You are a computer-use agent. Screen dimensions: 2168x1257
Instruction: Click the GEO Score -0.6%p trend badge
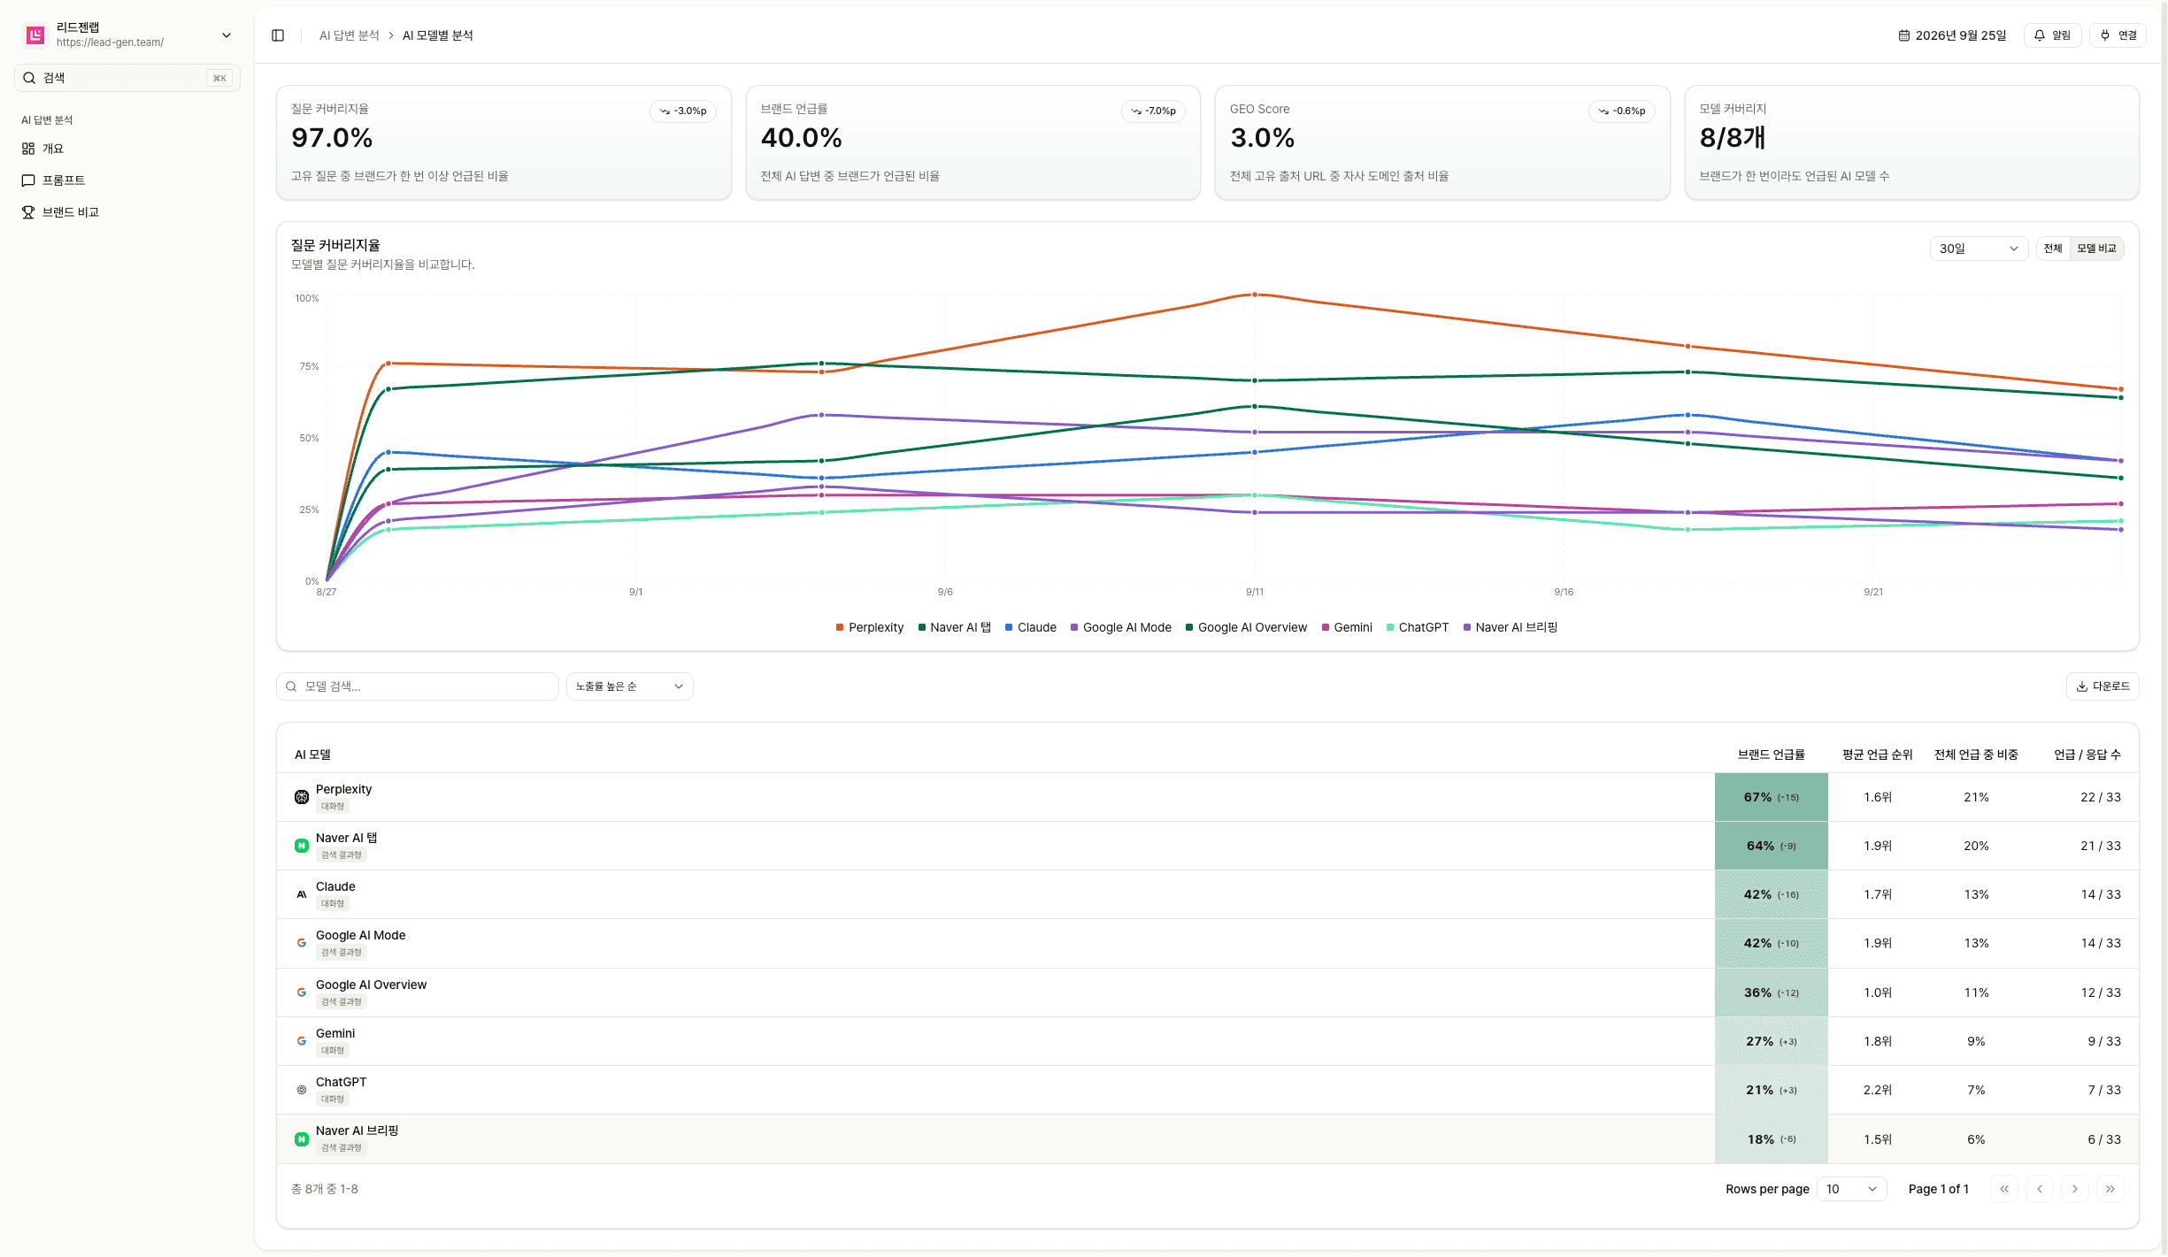tap(1622, 111)
